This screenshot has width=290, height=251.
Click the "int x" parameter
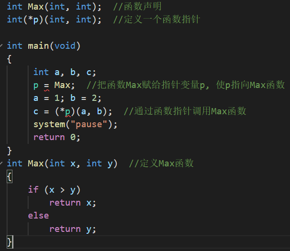tap(62, 164)
